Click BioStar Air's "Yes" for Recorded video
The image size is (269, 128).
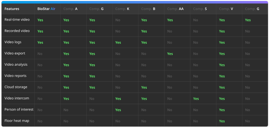point(40,31)
